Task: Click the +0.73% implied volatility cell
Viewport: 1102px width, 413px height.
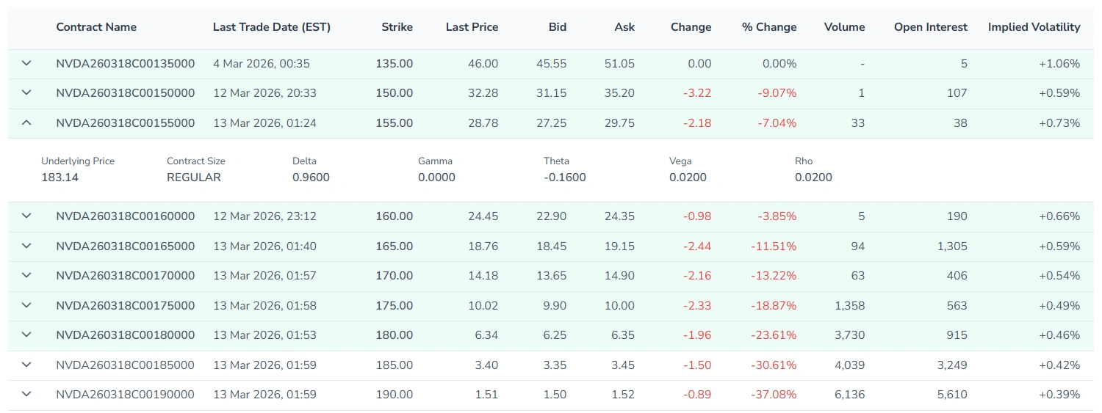Action: 1059,123
